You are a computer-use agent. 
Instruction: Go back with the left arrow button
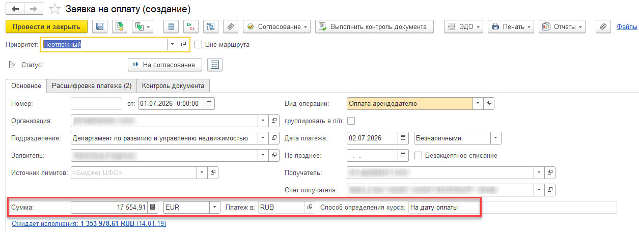click(x=15, y=9)
